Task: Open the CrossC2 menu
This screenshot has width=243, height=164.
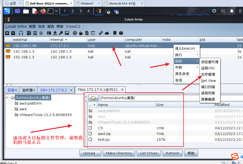Action: pyautogui.click(x=73, y=26)
